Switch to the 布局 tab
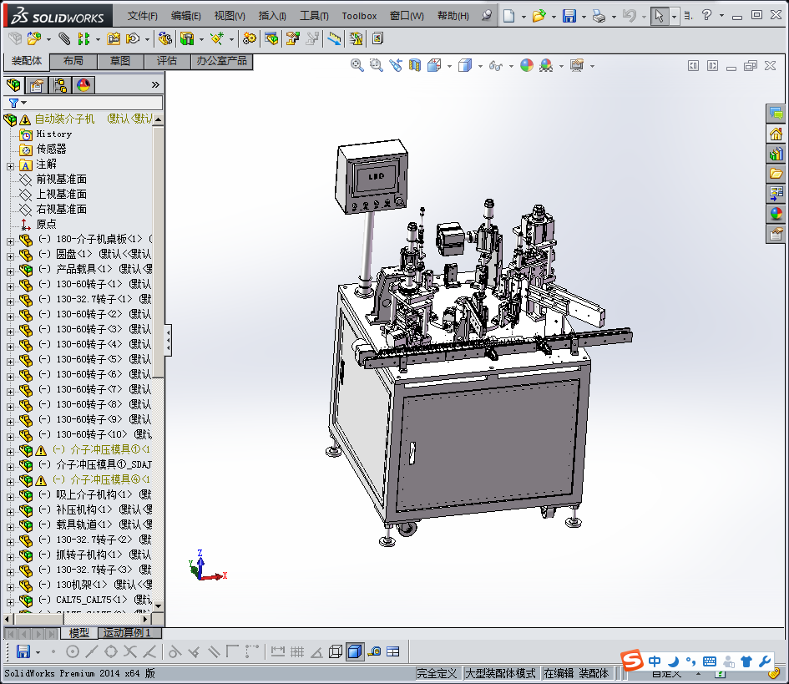 (x=73, y=61)
